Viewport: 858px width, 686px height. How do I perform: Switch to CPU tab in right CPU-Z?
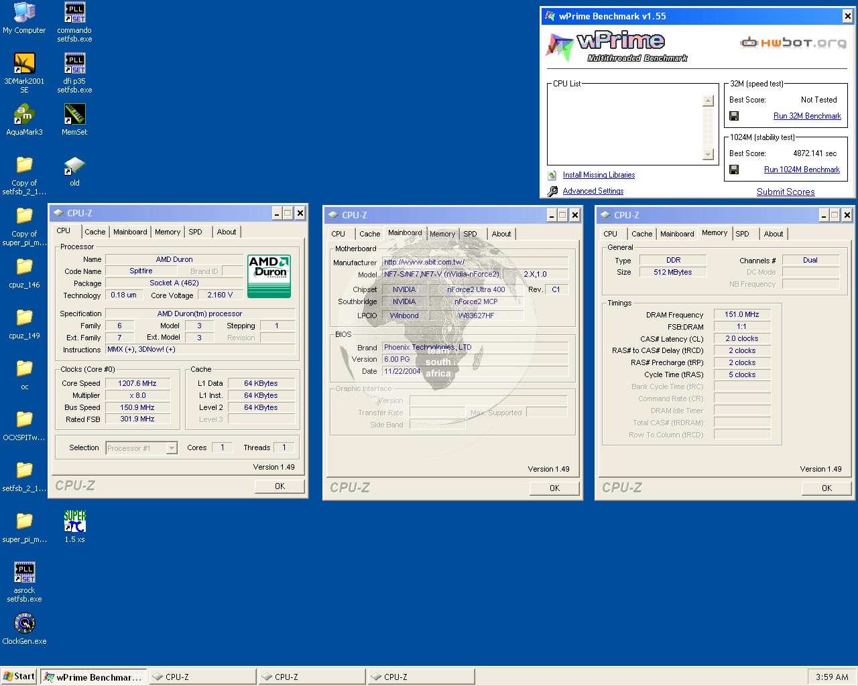610,234
